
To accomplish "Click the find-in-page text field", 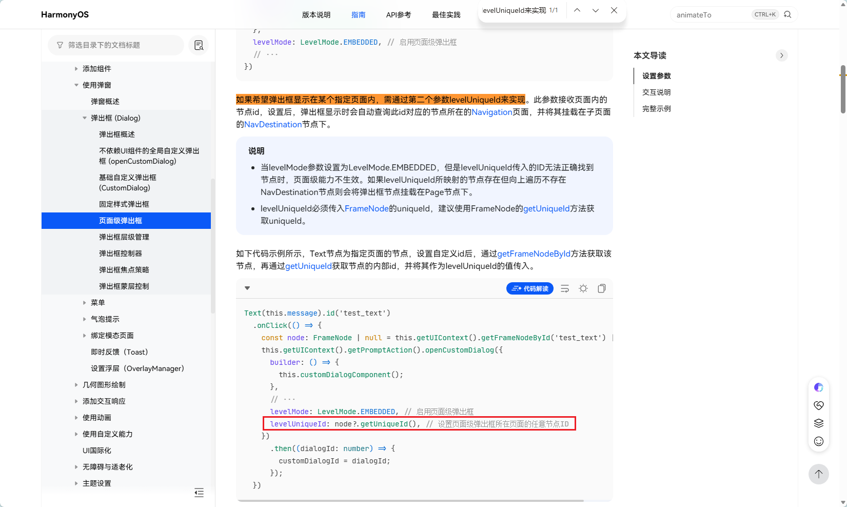I will point(515,10).
